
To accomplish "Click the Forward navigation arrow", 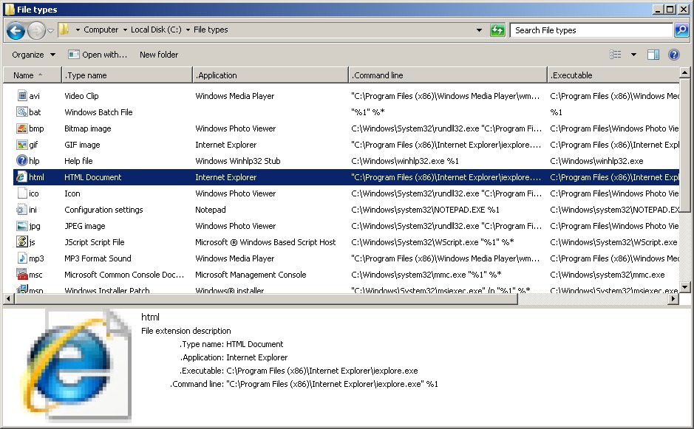I will 36,30.
